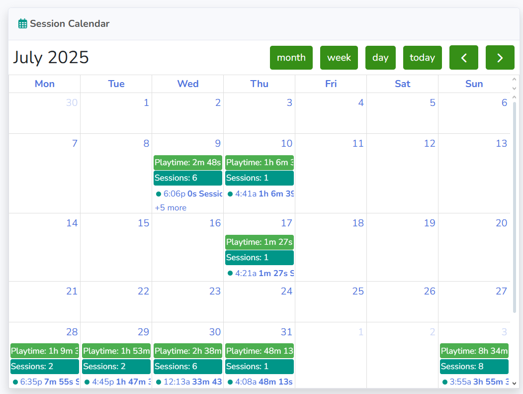Go to previous month with left chevron
This screenshot has width=523, height=394.
click(x=464, y=58)
